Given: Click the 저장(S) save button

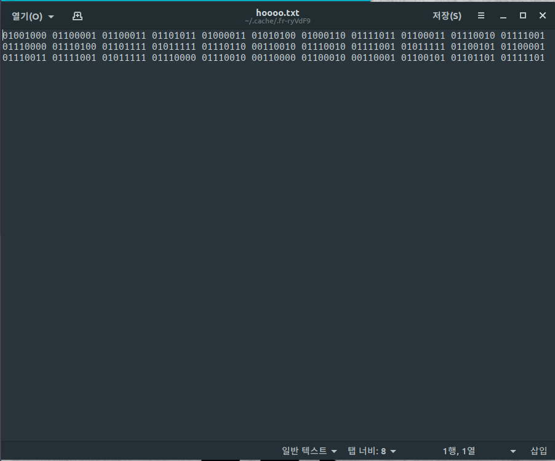Looking at the screenshot, I should click(447, 16).
